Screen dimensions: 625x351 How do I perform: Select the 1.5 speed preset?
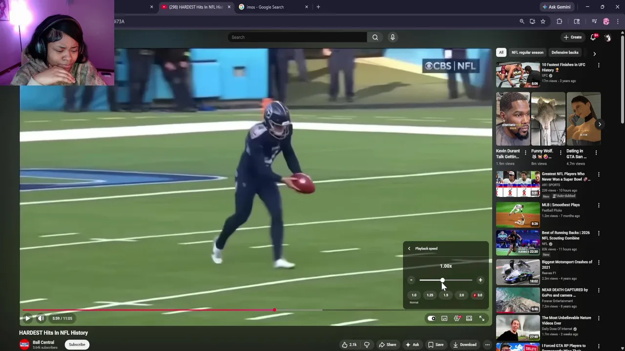(x=446, y=295)
